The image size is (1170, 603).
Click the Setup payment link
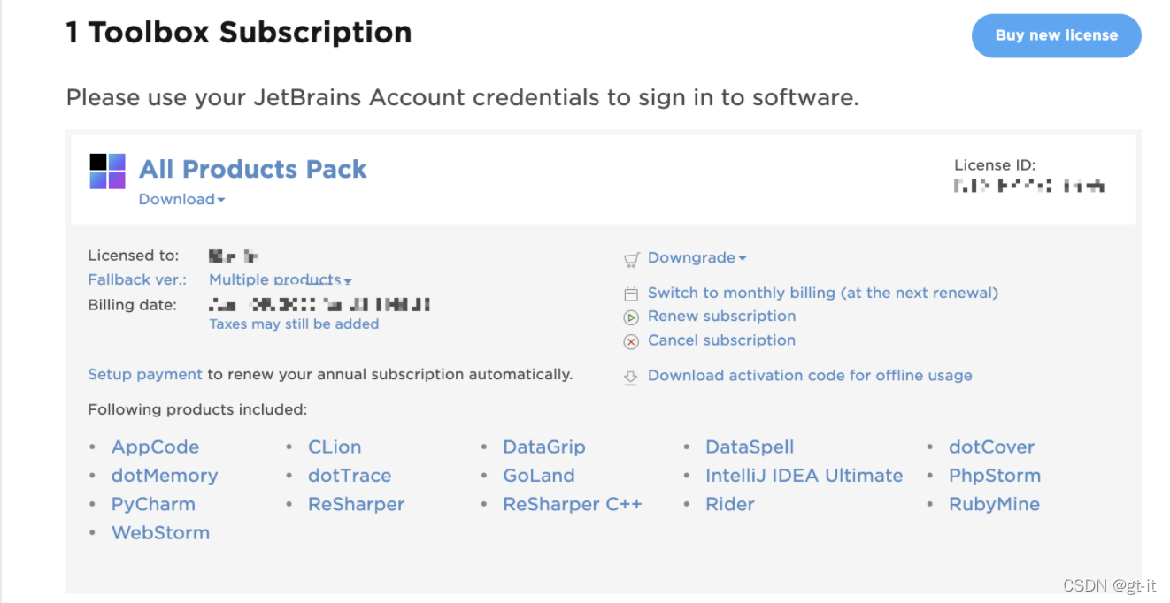tap(145, 374)
